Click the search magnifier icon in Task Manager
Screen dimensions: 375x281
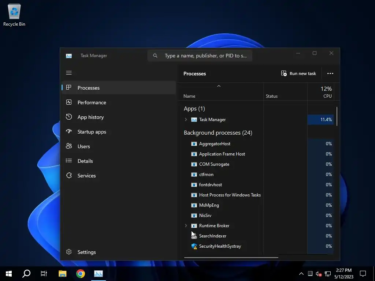tap(155, 56)
